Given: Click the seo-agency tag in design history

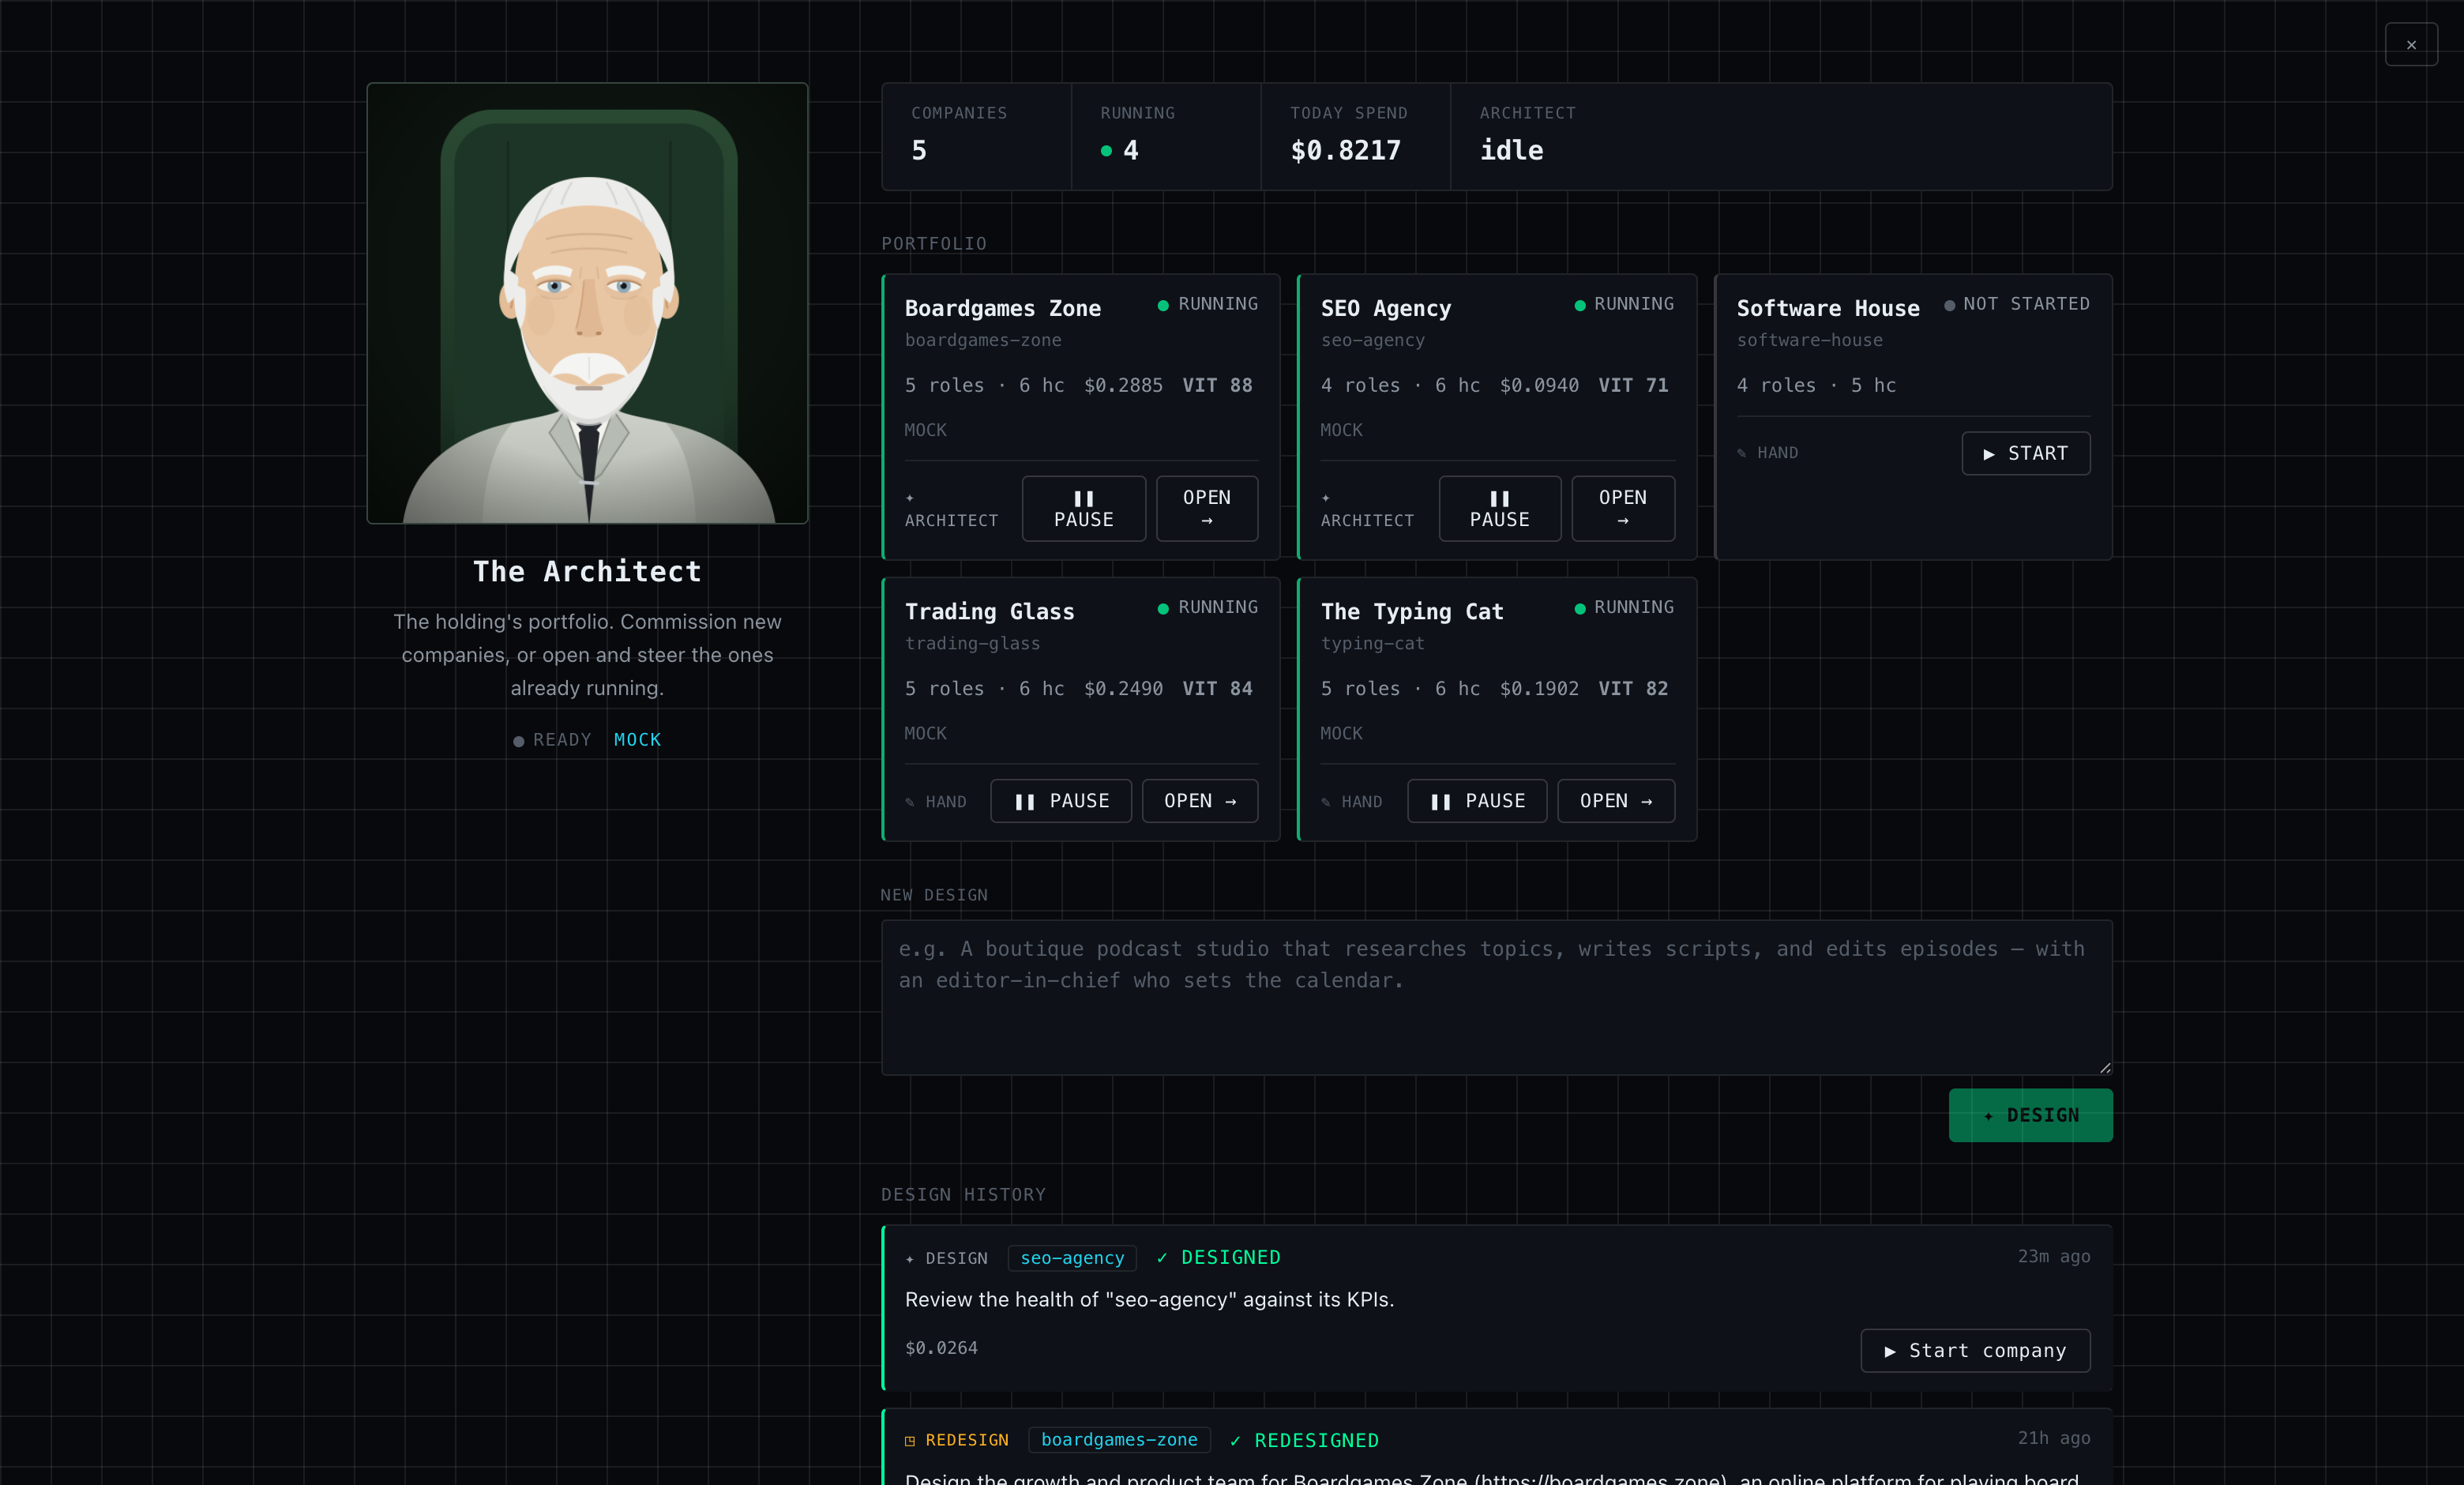Looking at the screenshot, I should coord(1072,1258).
